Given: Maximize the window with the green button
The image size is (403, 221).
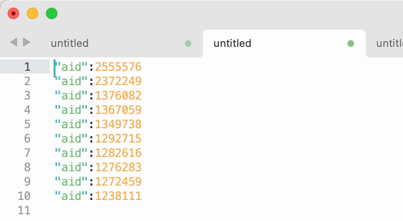Looking at the screenshot, I should [x=52, y=13].
